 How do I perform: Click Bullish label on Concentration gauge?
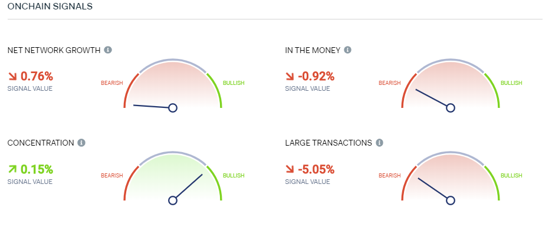tap(234, 176)
